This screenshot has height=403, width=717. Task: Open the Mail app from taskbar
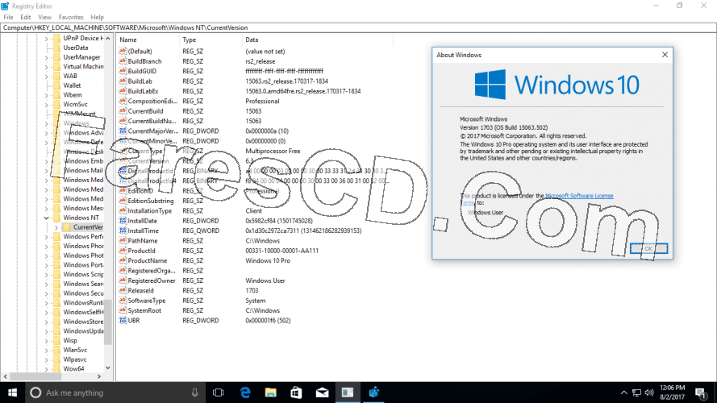click(x=322, y=393)
